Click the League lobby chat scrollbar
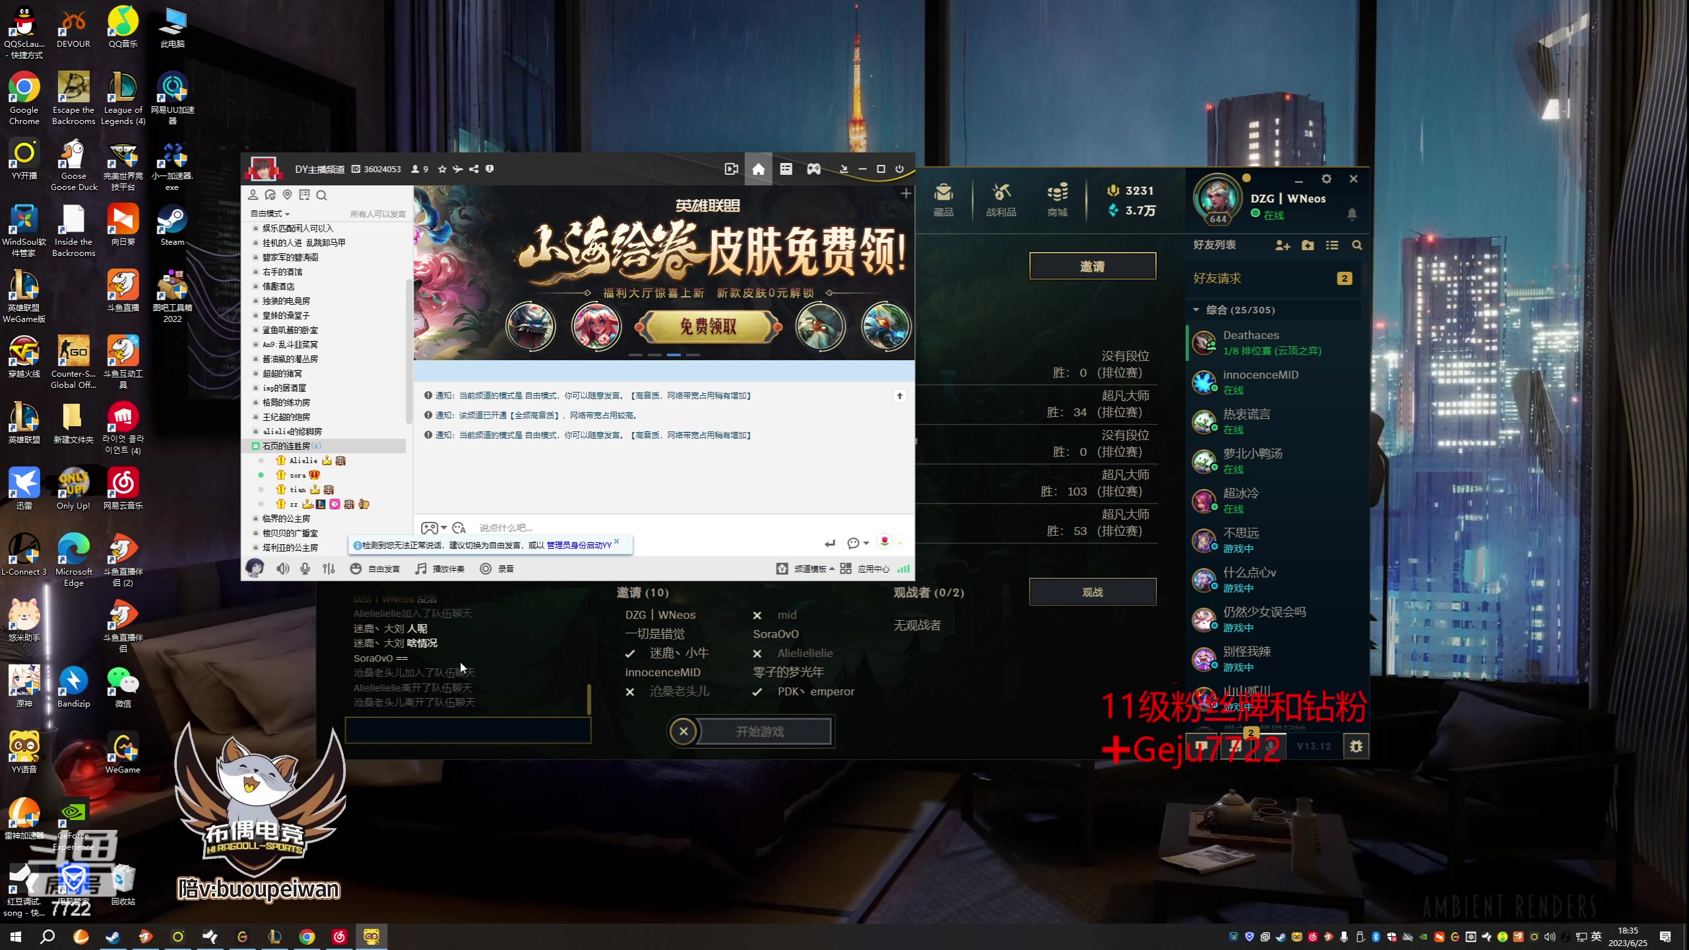The image size is (1689, 950). coord(589,699)
